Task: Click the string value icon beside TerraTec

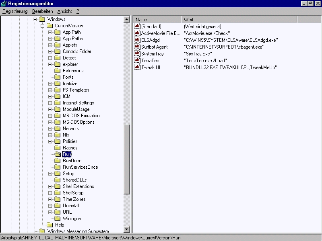Action: 137,60
